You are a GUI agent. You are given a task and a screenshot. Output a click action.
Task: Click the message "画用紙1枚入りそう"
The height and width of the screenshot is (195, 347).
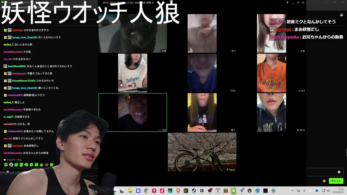coord(34,95)
